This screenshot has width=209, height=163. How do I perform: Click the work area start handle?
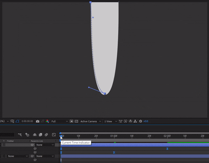[60, 141]
